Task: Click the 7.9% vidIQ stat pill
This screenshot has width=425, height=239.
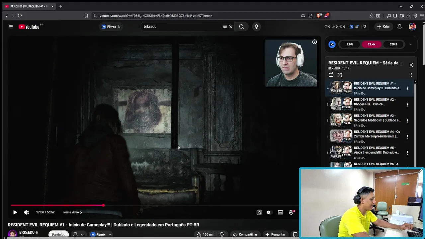Action: click(x=350, y=44)
